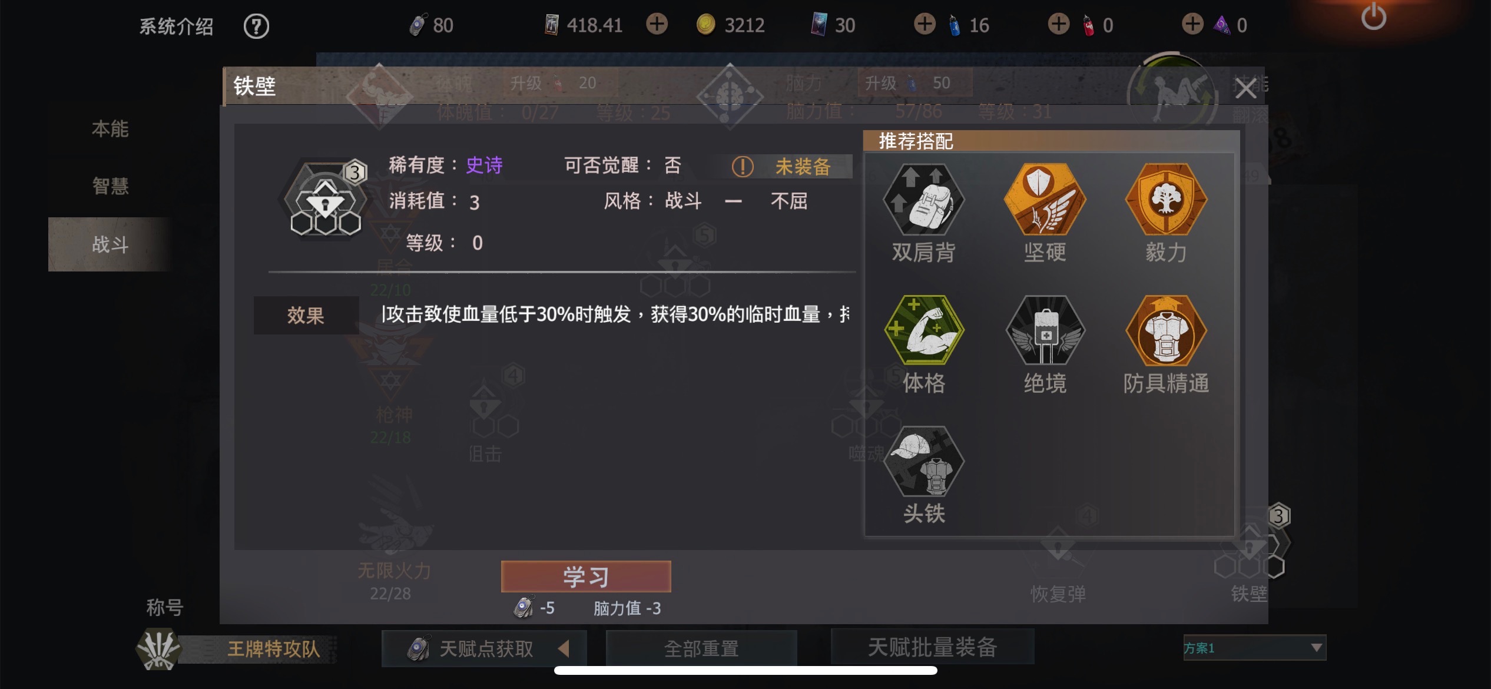Add more currency next to 418.41

657,25
